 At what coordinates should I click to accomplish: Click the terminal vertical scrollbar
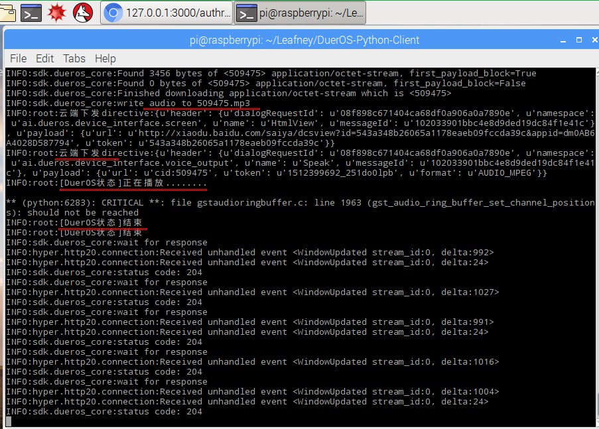(x=597, y=247)
